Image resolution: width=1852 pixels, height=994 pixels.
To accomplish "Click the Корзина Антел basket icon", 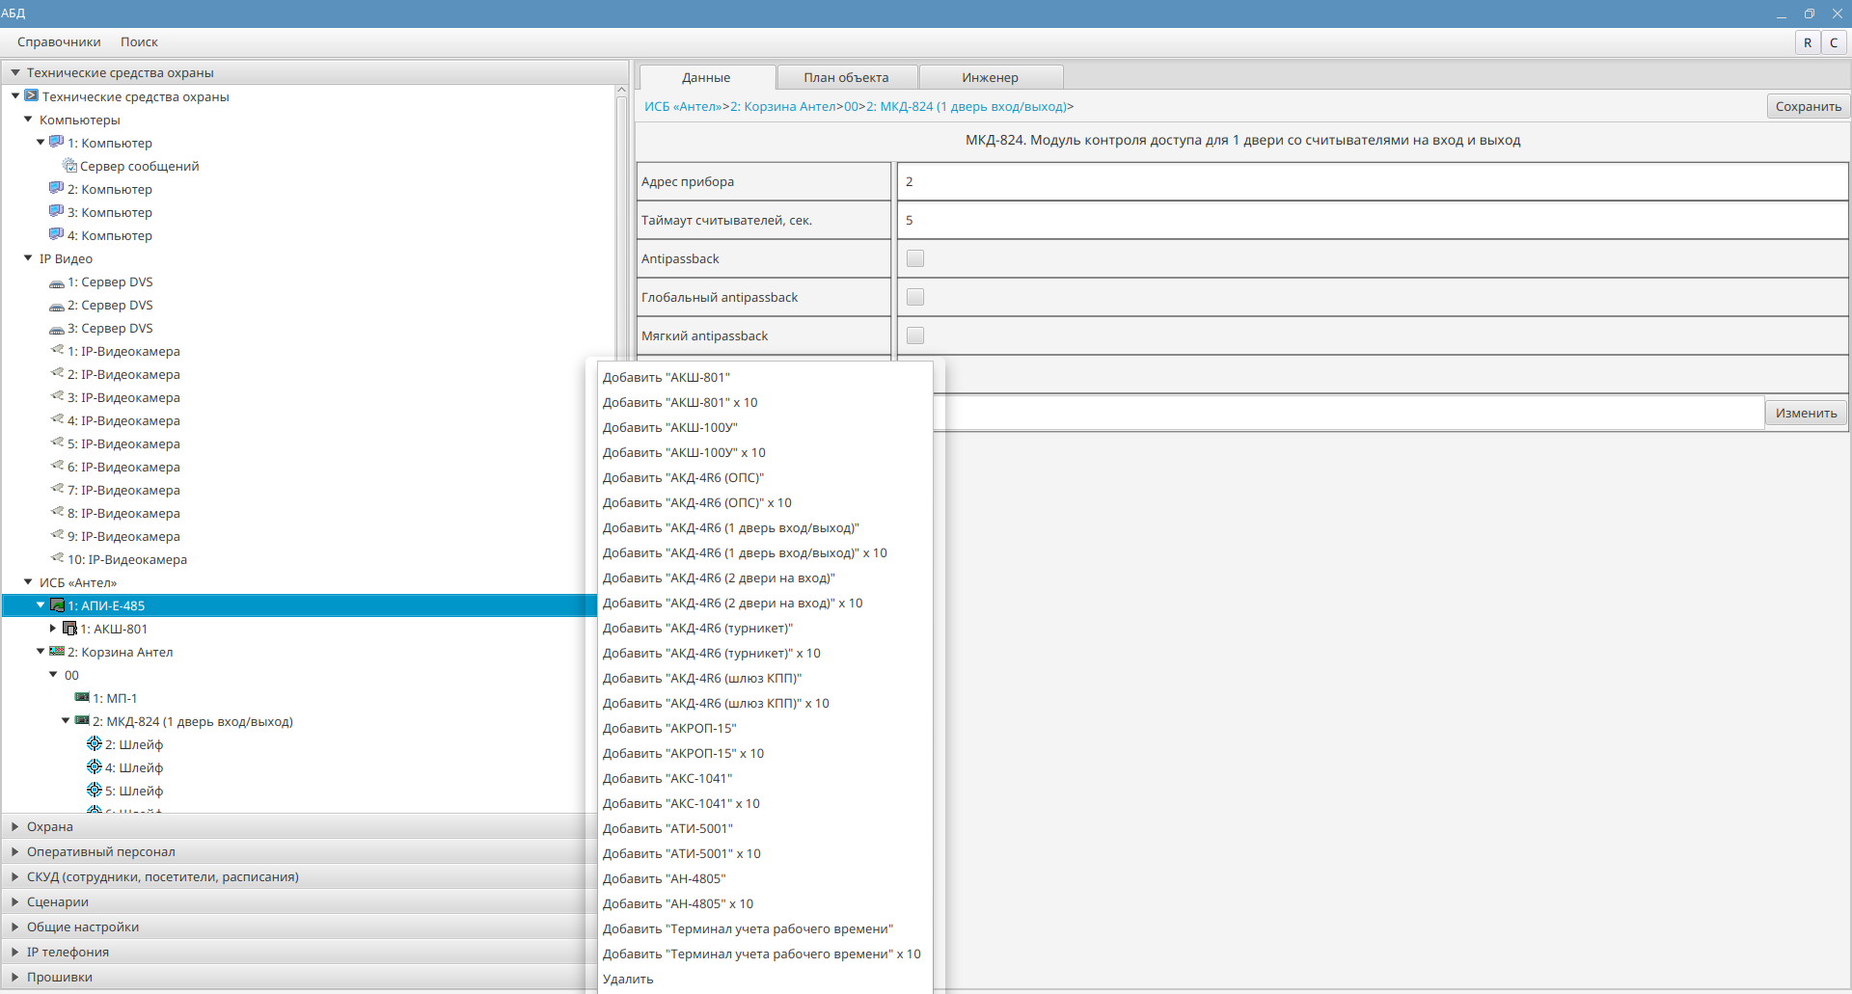I will click(x=57, y=652).
